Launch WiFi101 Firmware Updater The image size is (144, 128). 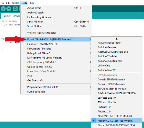point(56,33)
